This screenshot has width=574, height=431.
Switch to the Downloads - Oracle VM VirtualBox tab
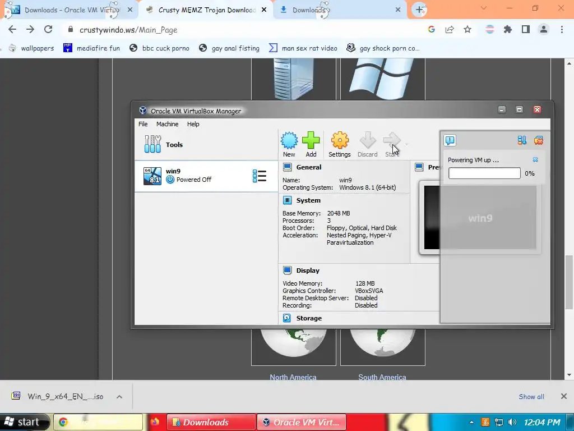coord(70,10)
